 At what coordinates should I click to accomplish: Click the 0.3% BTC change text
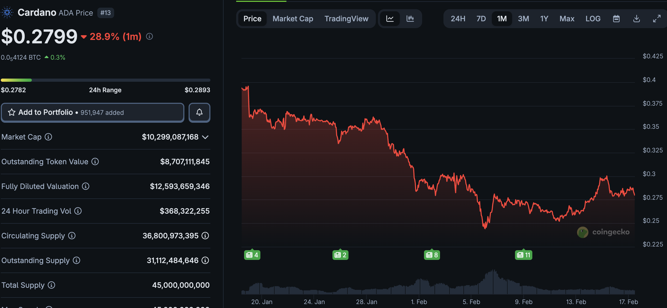click(58, 57)
